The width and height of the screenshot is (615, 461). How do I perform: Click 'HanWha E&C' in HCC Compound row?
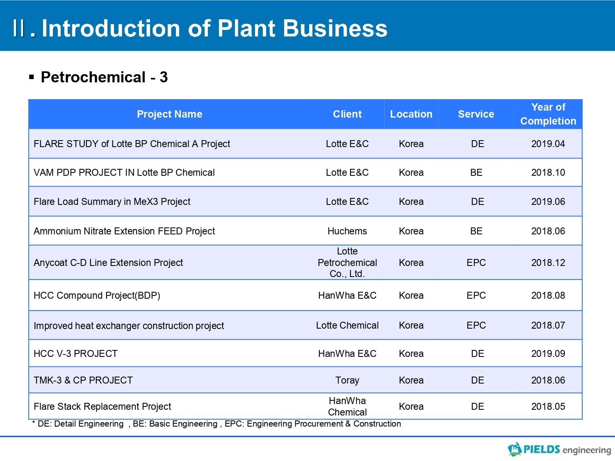point(347,295)
